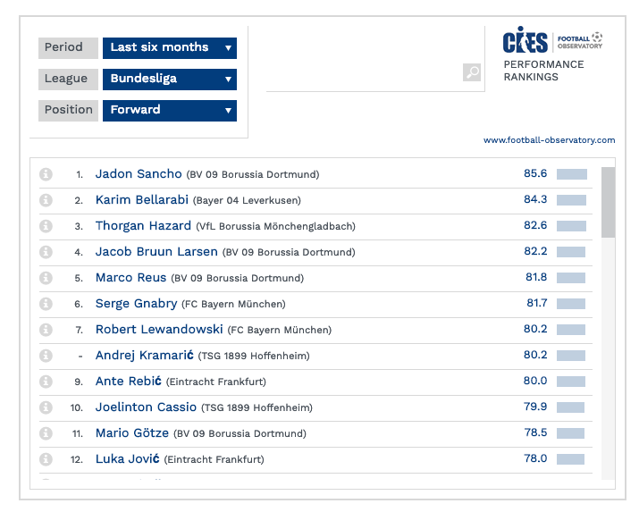Click info icon next to Jadon Sancho
This screenshot has width=639, height=512.
pyautogui.click(x=46, y=174)
